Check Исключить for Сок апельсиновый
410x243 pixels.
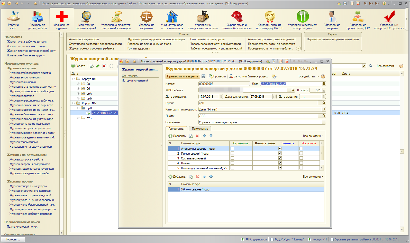(x=301, y=158)
